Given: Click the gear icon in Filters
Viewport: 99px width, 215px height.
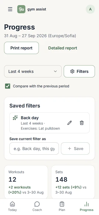Looking at the screenshot, I should coord(72,71).
